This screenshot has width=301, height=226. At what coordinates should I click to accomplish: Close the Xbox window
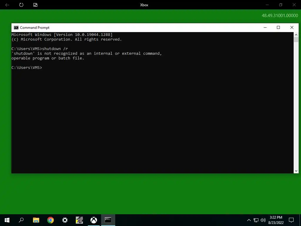tap(294, 5)
